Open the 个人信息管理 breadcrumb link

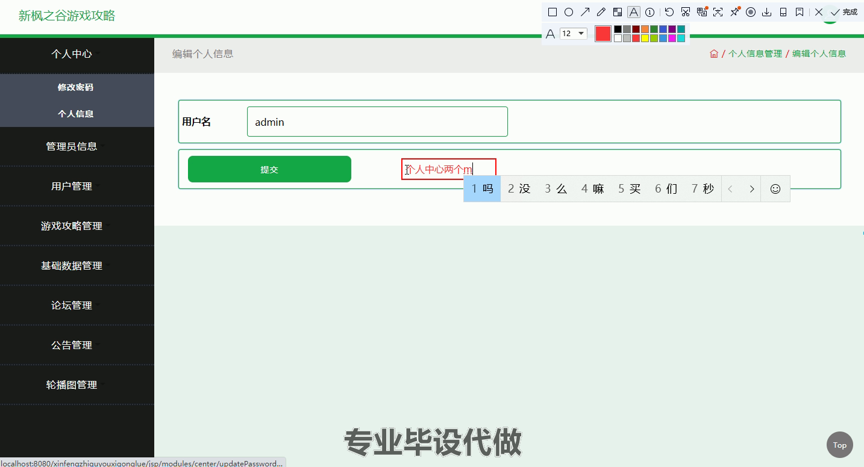(x=755, y=54)
